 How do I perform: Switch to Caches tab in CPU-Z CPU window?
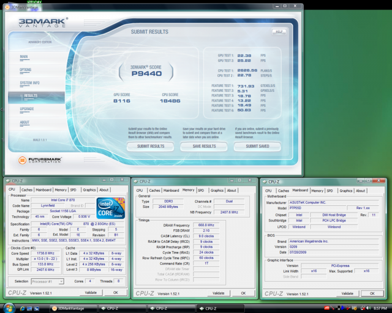(x=27, y=190)
